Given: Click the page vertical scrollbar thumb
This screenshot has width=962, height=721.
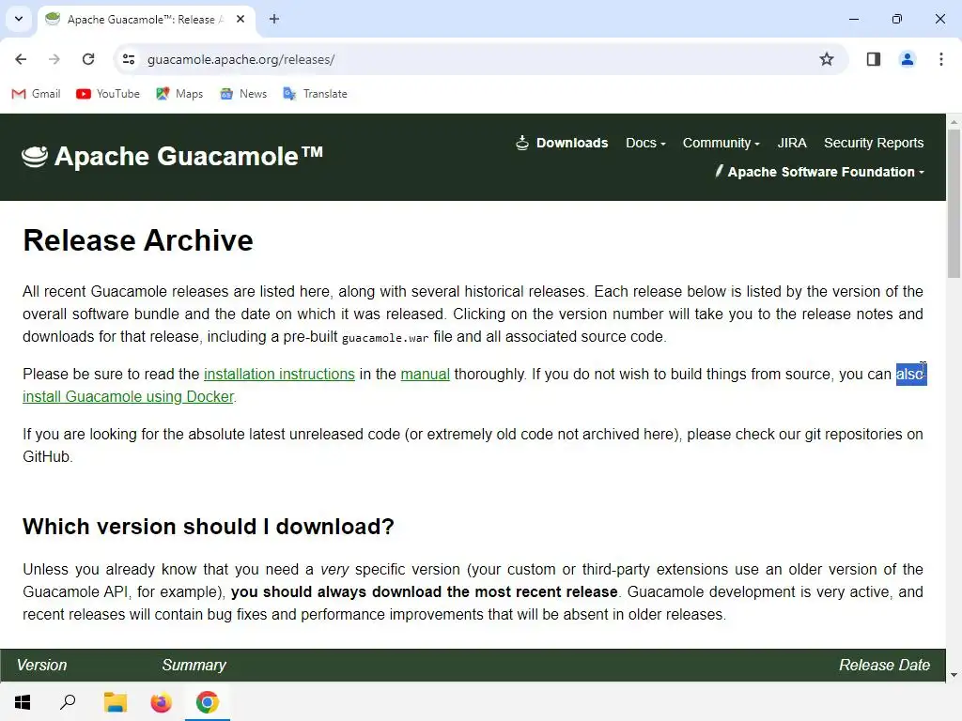Looking at the screenshot, I should pos(954,203).
